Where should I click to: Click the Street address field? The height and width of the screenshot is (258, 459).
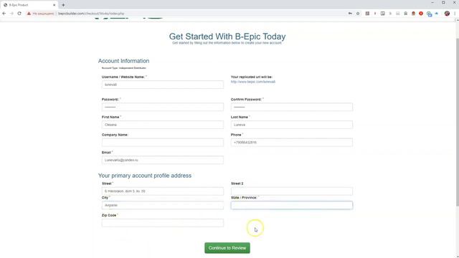[163, 191]
